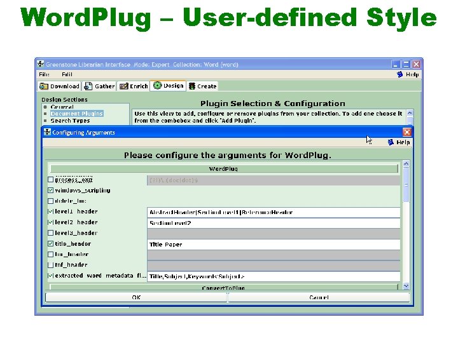Select General in Design Sections
The width and height of the screenshot is (458, 343).
(62, 107)
